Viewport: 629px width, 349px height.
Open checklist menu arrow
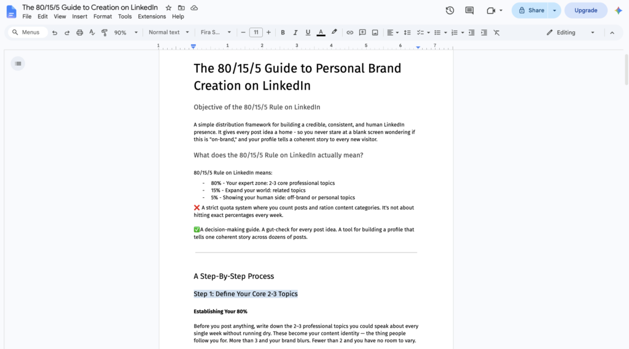pos(428,33)
